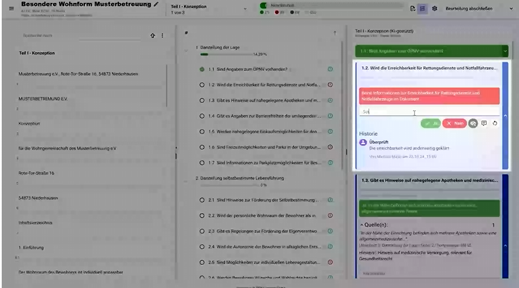Screen dimensions: 519x288
Task: Click the status icon for question 1.4
Action: click(x=330, y=116)
